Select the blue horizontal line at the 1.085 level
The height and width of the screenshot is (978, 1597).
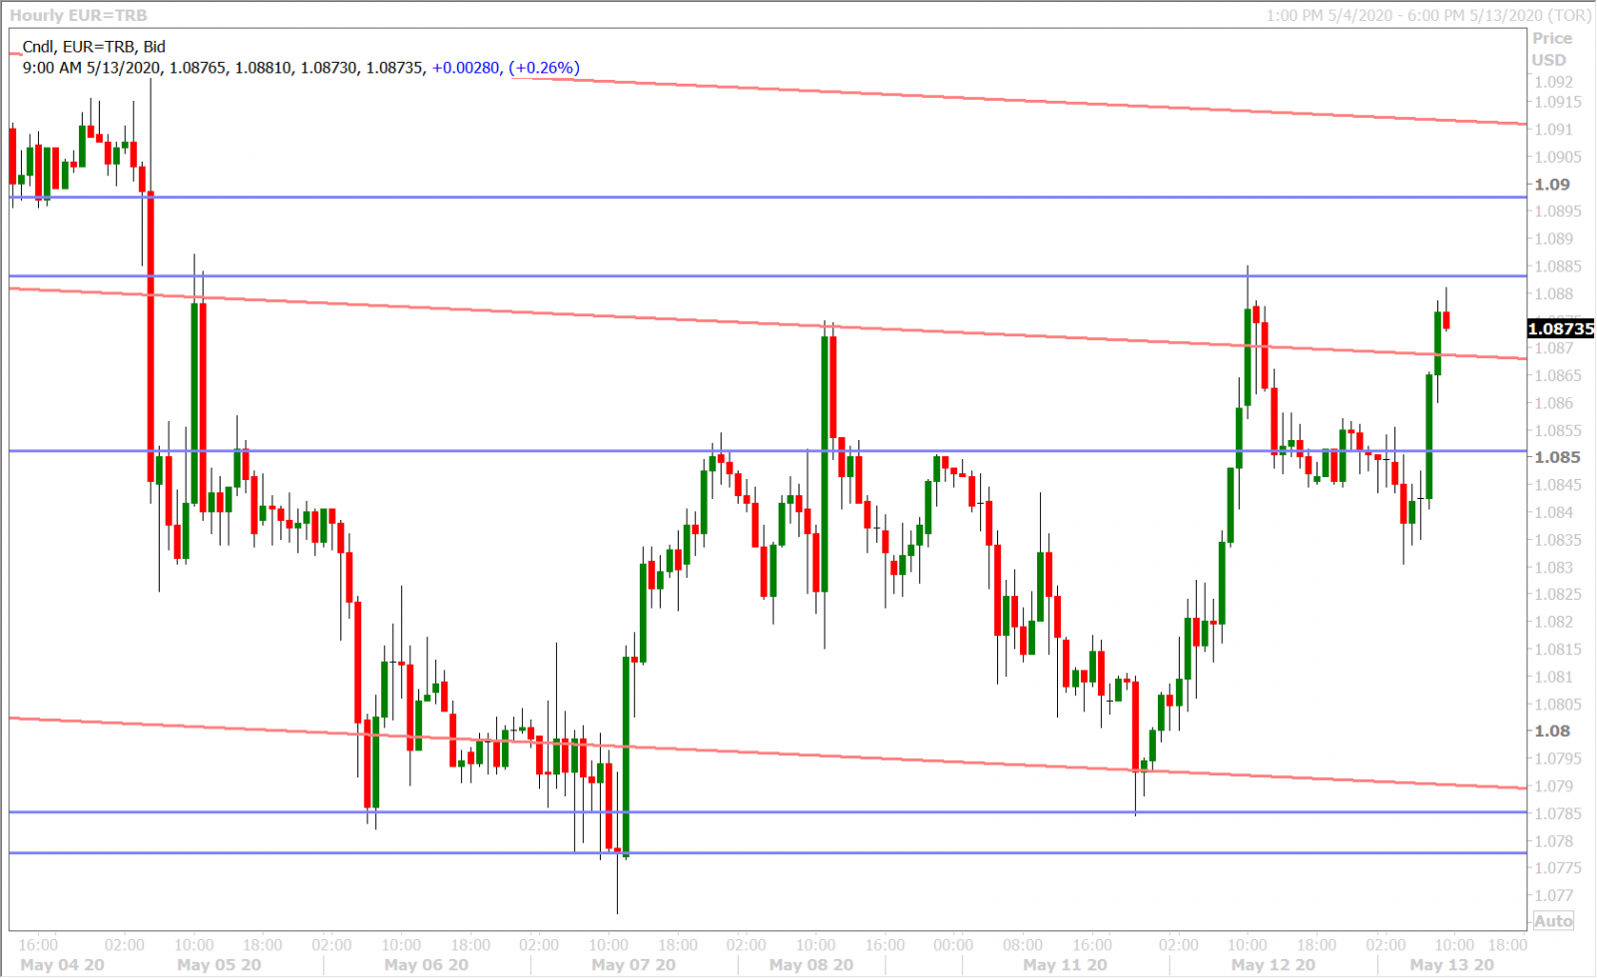pyautogui.click(x=769, y=451)
